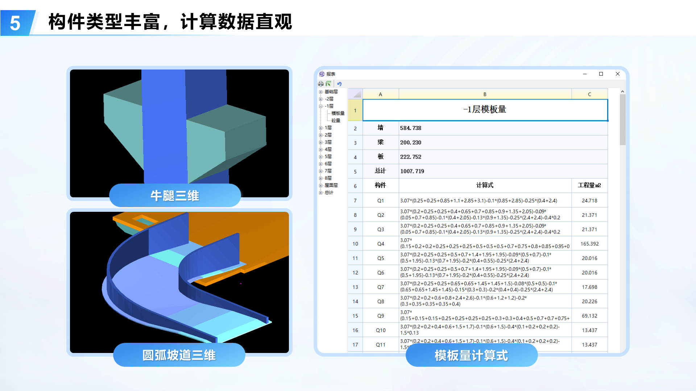
Task: Click column B header
Action: point(485,94)
